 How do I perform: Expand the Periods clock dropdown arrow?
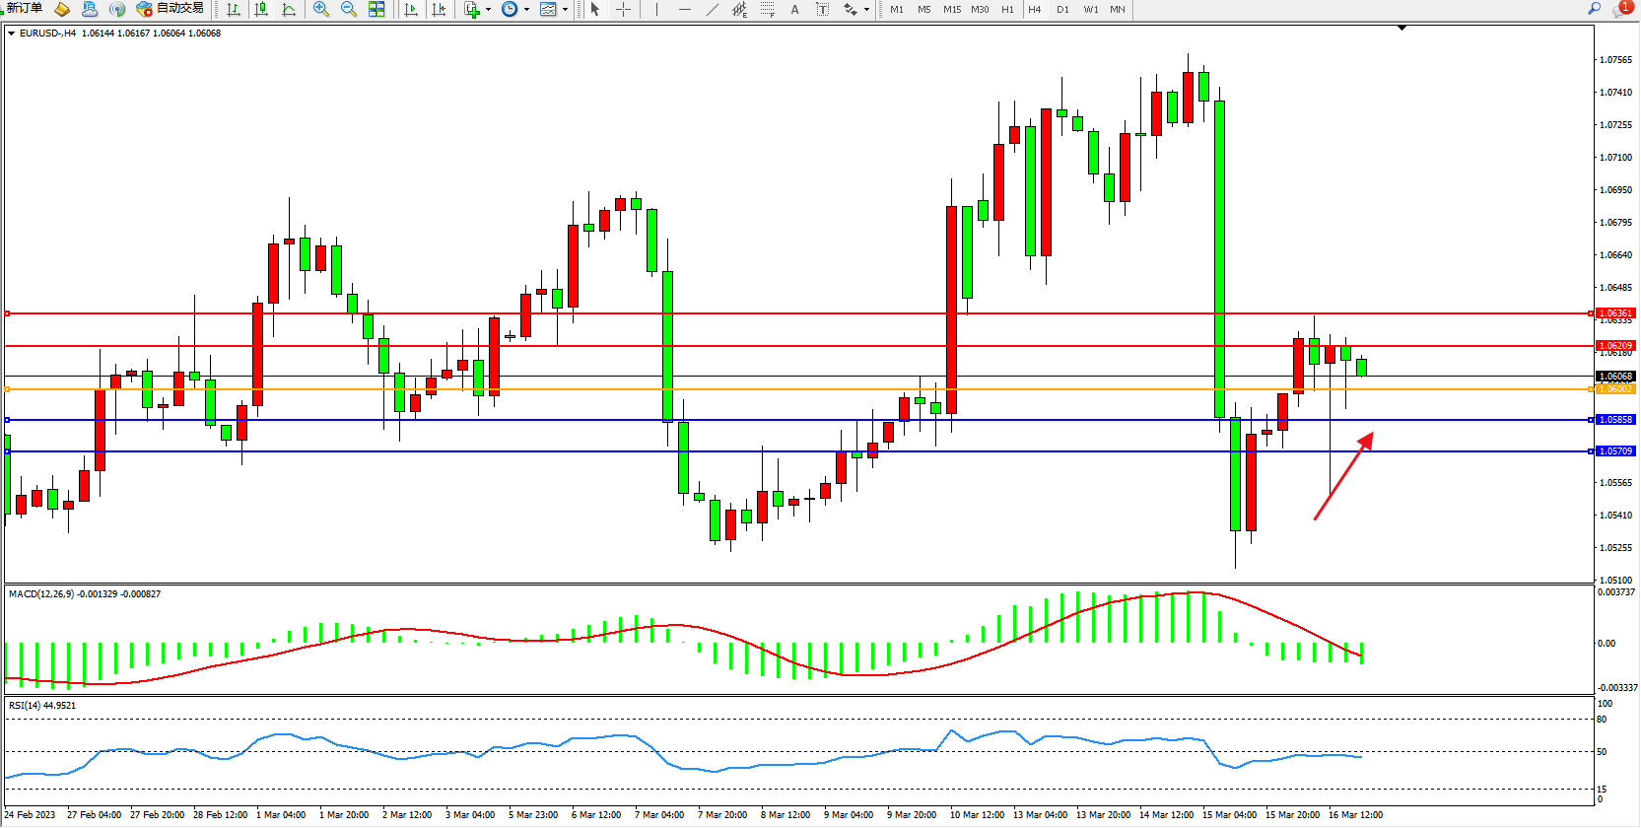pyautogui.click(x=526, y=10)
